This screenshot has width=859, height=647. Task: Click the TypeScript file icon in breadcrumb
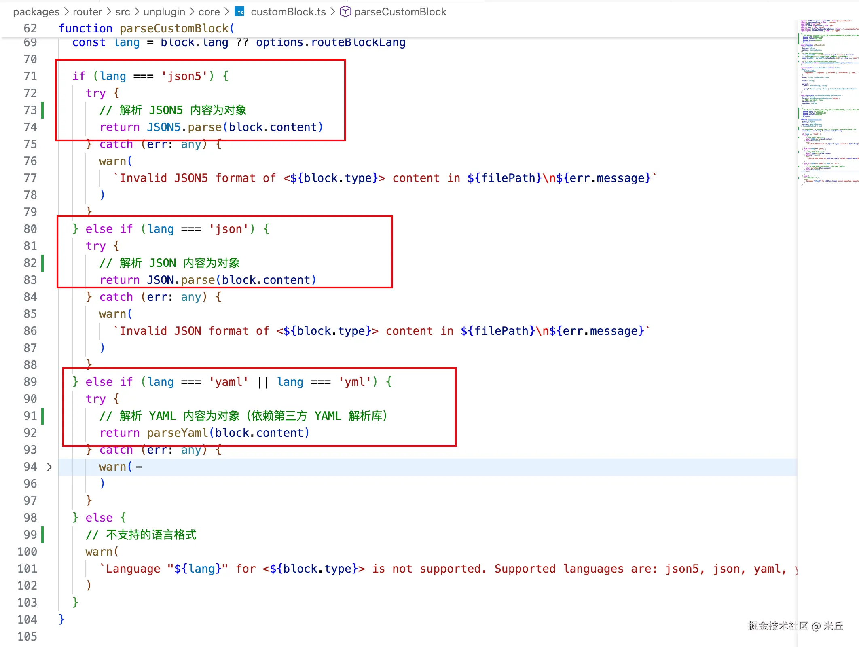click(240, 12)
